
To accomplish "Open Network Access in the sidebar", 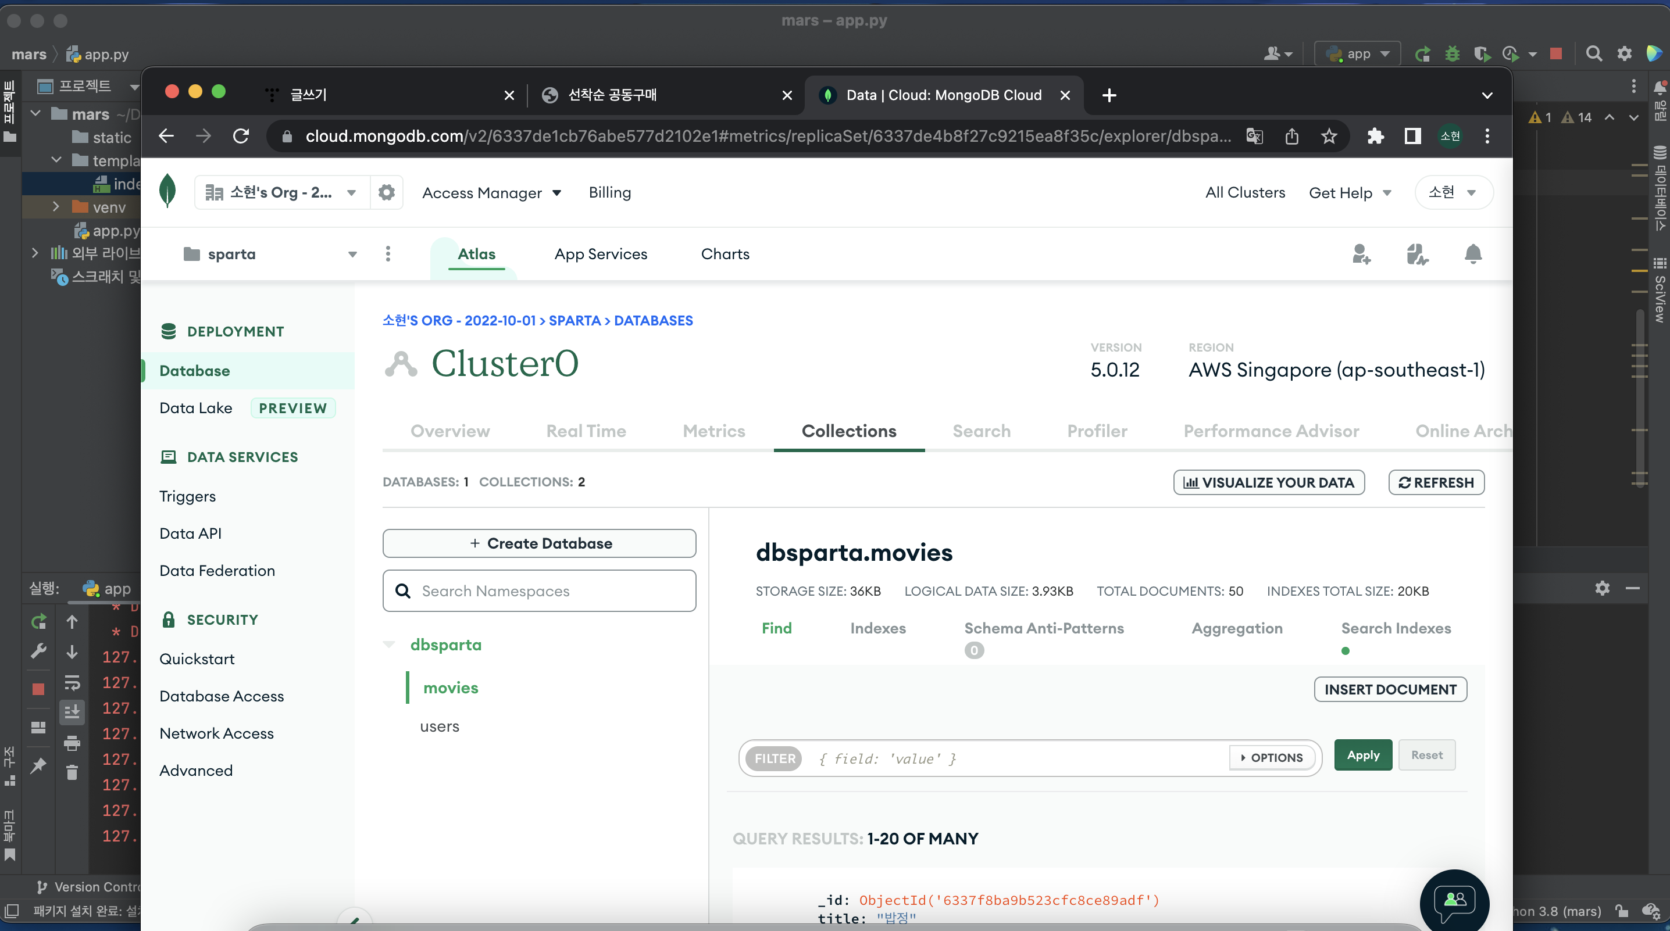I will coord(216,733).
